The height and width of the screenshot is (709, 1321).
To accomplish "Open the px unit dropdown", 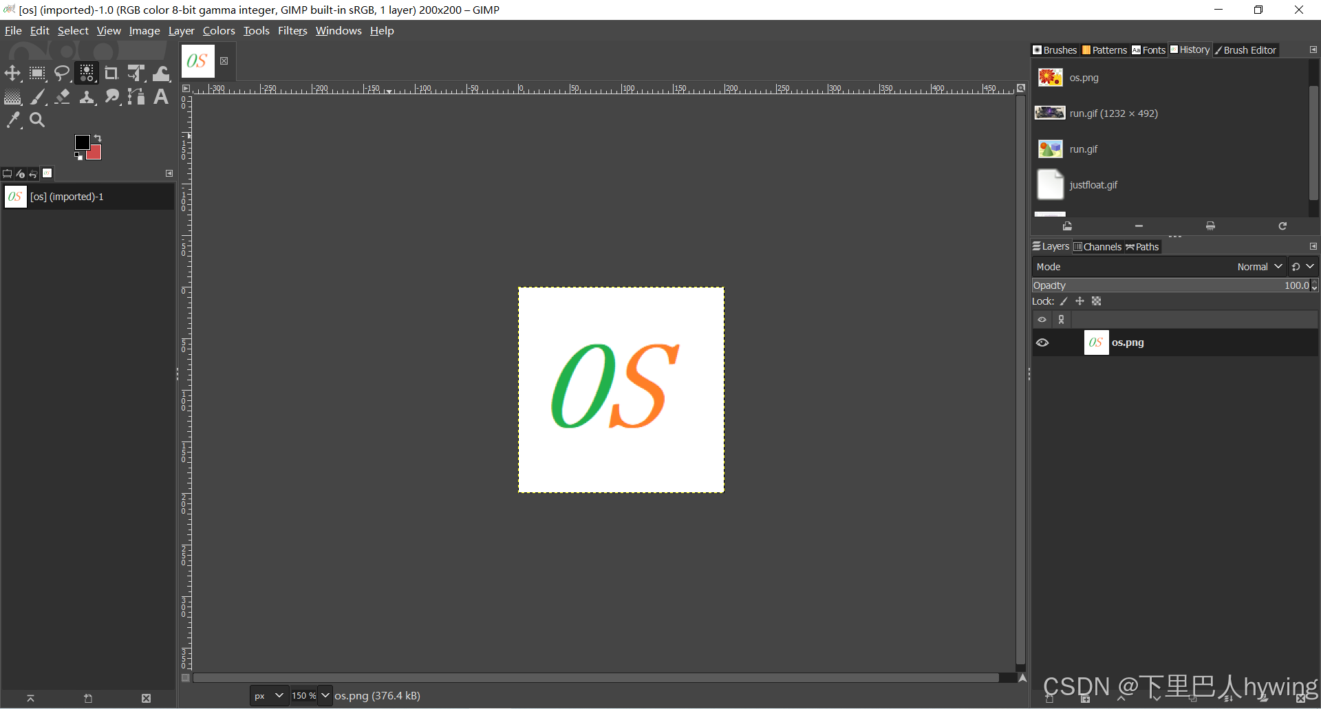I will 268,696.
